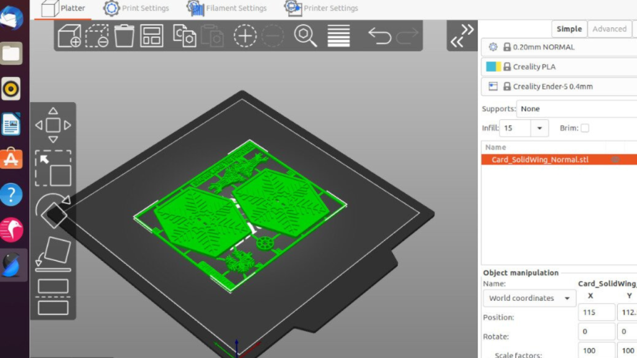The image size is (637, 358).
Task: Click the Delete object trash icon
Action: click(x=124, y=35)
